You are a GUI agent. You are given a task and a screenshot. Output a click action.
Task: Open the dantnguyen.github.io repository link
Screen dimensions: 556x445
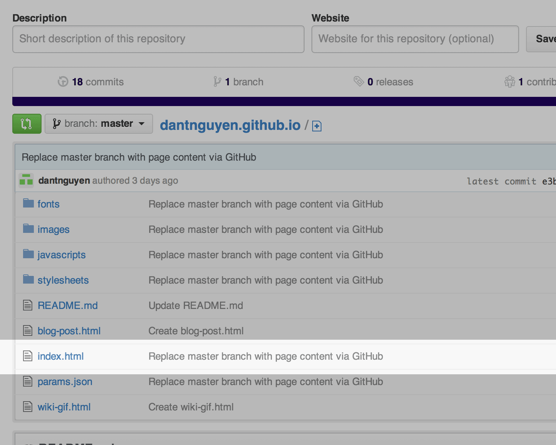click(x=230, y=125)
